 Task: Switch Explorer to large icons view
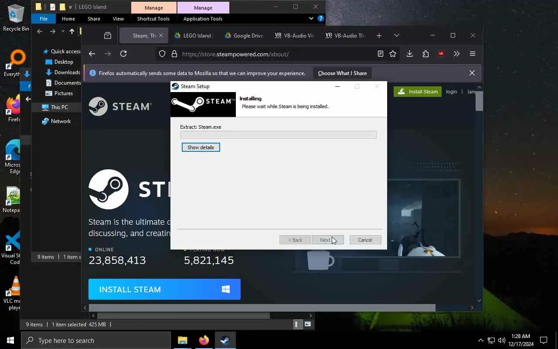click(308, 324)
